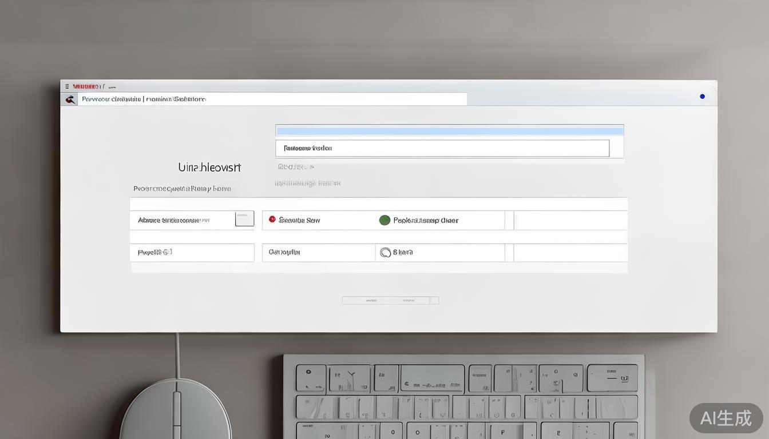
Task: Click the second-row middle cell left of the hollow circle
Action: (x=318, y=253)
